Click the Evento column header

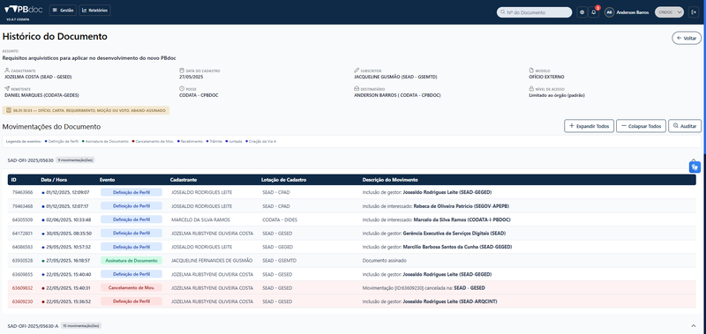pyautogui.click(x=107, y=180)
